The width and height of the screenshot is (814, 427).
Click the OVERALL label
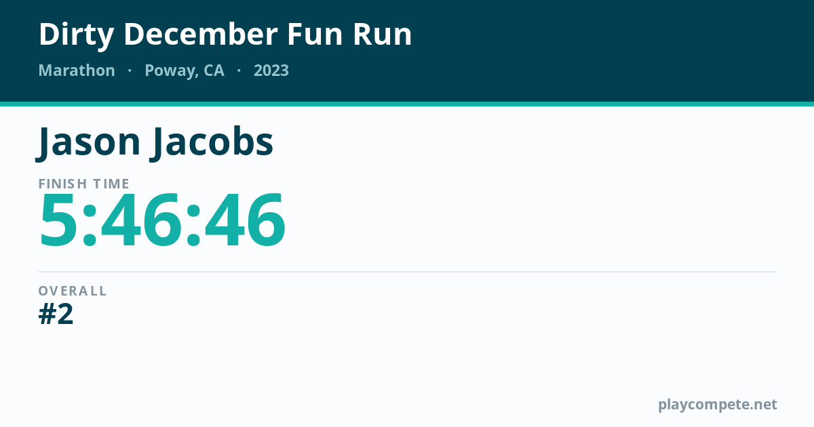[x=73, y=291]
